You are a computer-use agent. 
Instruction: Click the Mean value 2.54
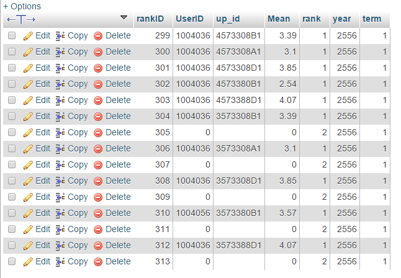287,84
